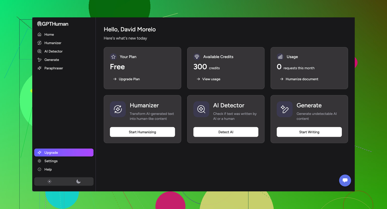The image size is (387, 209).
Task: Click the AI Detector shield icon in sidebar
Action: 40,51
